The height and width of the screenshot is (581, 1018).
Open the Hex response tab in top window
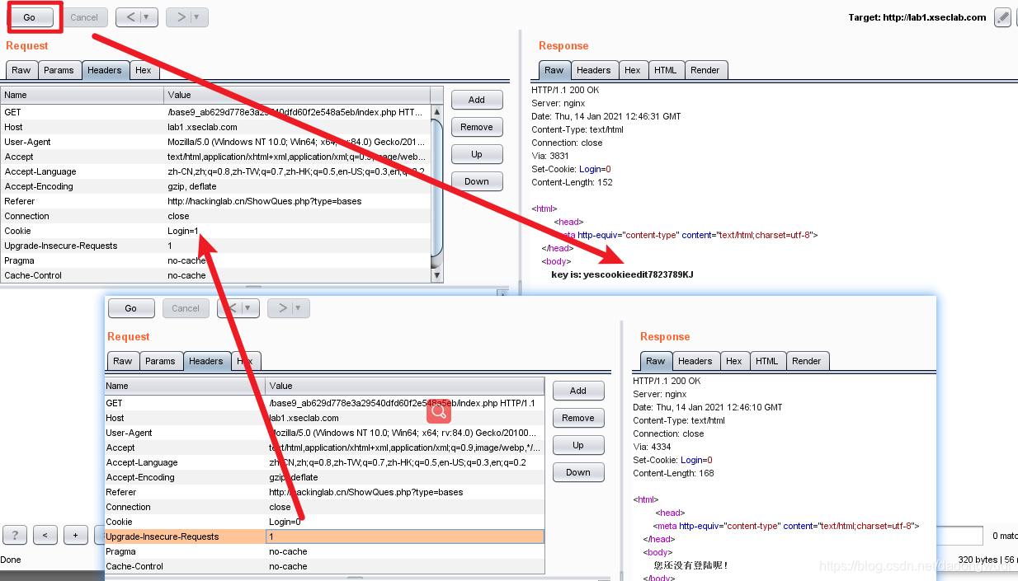[x=633, y=70]
